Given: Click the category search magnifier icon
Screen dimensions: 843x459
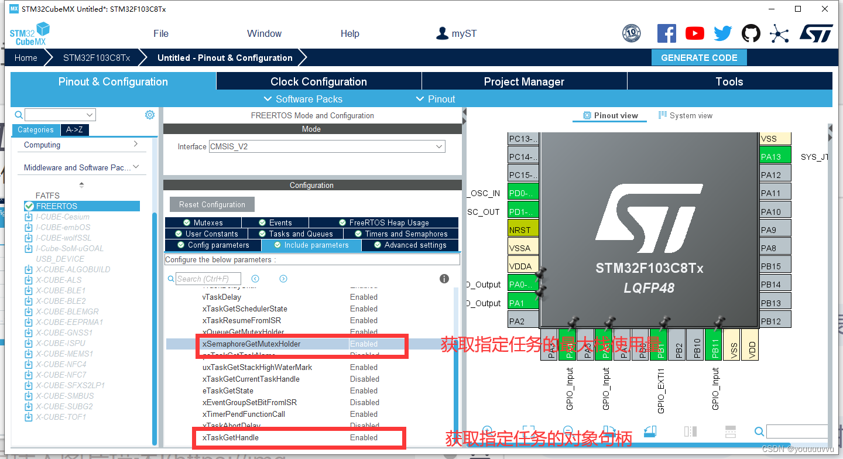Looking at the screenshot, I should pos(19,115).
